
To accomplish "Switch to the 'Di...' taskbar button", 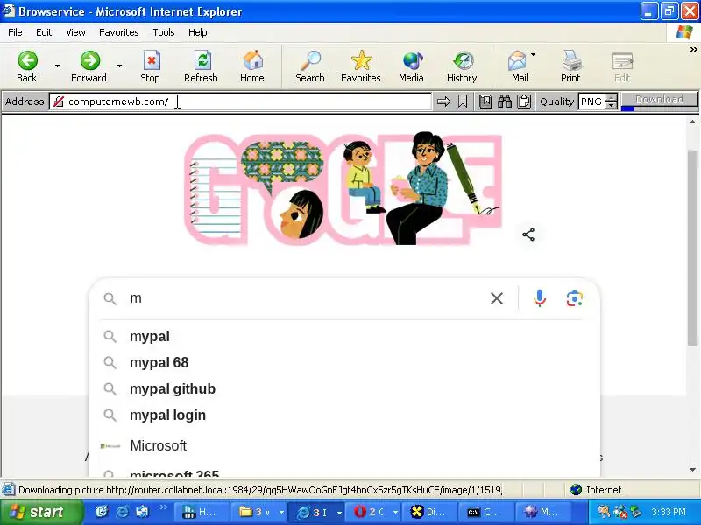I will 428,512.
